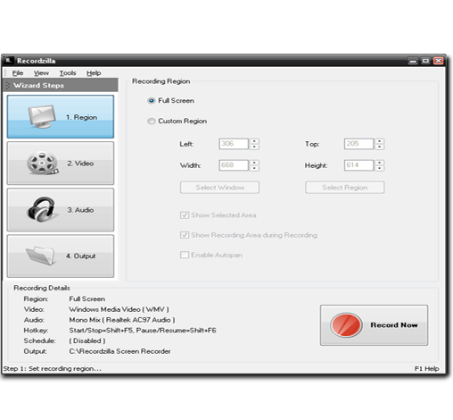Click the Top value input field
The width and height of the screenshot is (453, 420).
pyautogui.click(x=358, y=144)
